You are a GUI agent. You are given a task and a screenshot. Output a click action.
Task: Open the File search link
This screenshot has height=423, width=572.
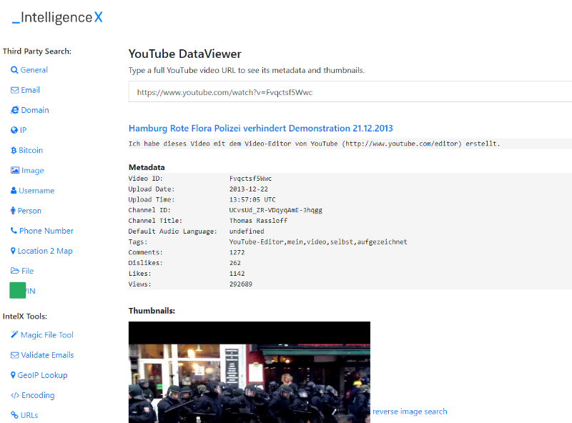pyautogui.click(x=27, y=271)
